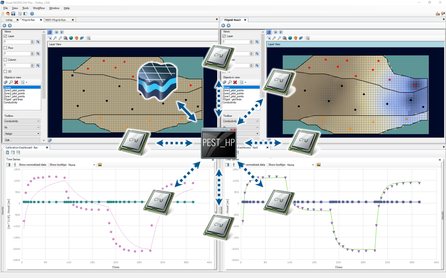Enable the Row view checkbox
The image size is (446, 278).
pyautogui.click(x=5, y=48)
